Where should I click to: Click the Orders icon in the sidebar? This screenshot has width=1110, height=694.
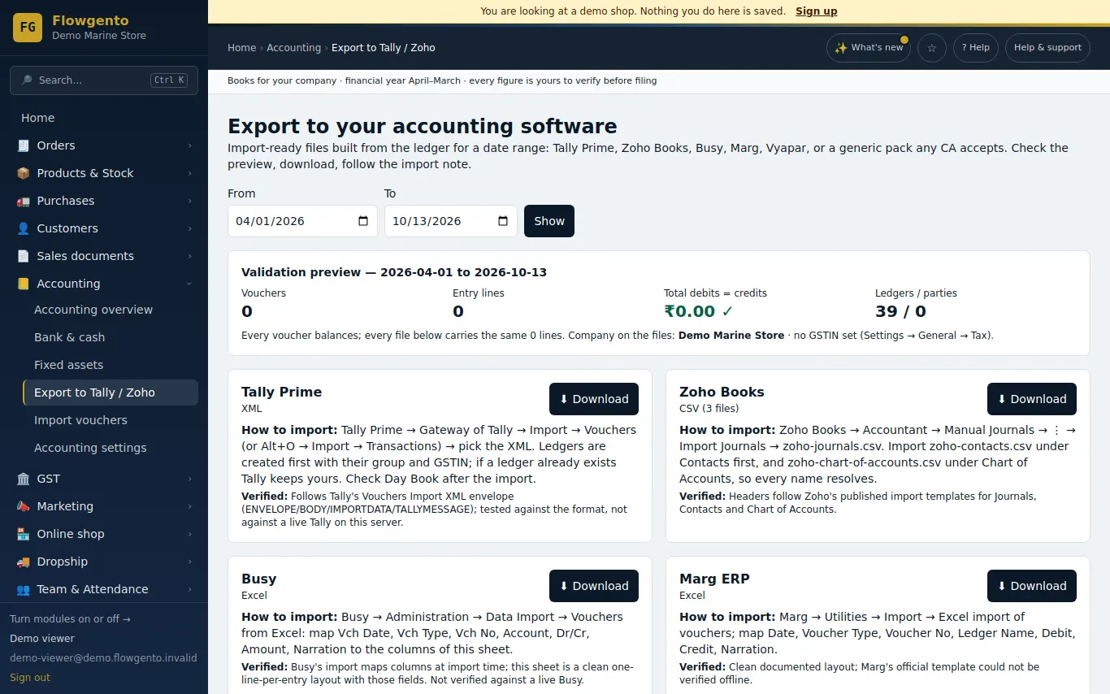23,145
